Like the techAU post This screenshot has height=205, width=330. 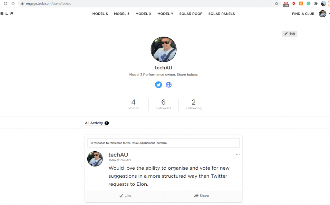pos(125,196)
